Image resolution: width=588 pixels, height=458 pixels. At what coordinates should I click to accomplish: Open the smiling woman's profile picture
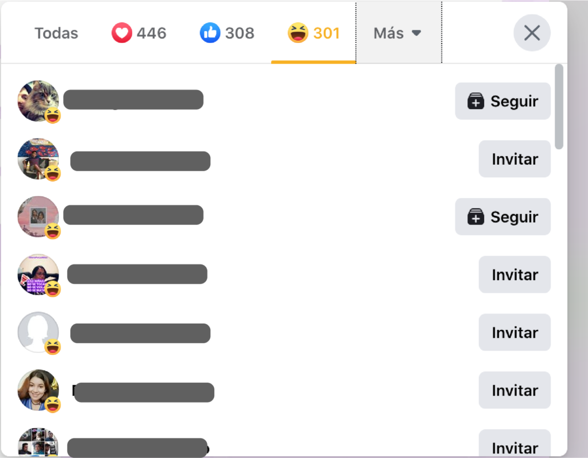click(x=38, y=390)
